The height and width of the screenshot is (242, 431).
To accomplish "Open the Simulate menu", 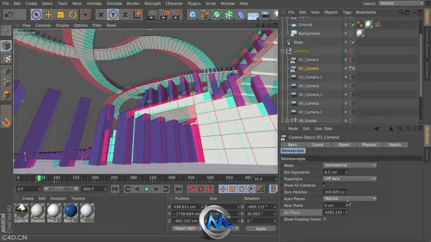I will [114, 3].
